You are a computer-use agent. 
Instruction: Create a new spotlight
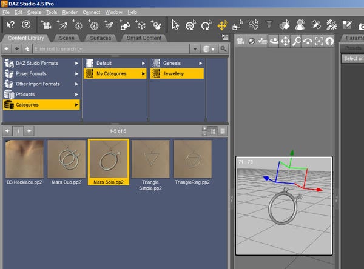coord(109,25)
